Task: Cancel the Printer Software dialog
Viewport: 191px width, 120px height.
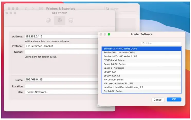Action: [158, 100]
